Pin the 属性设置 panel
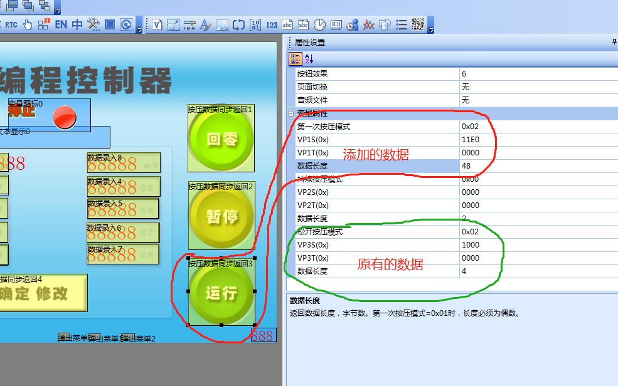Screen dimensions: 618x386 [614, 42]
